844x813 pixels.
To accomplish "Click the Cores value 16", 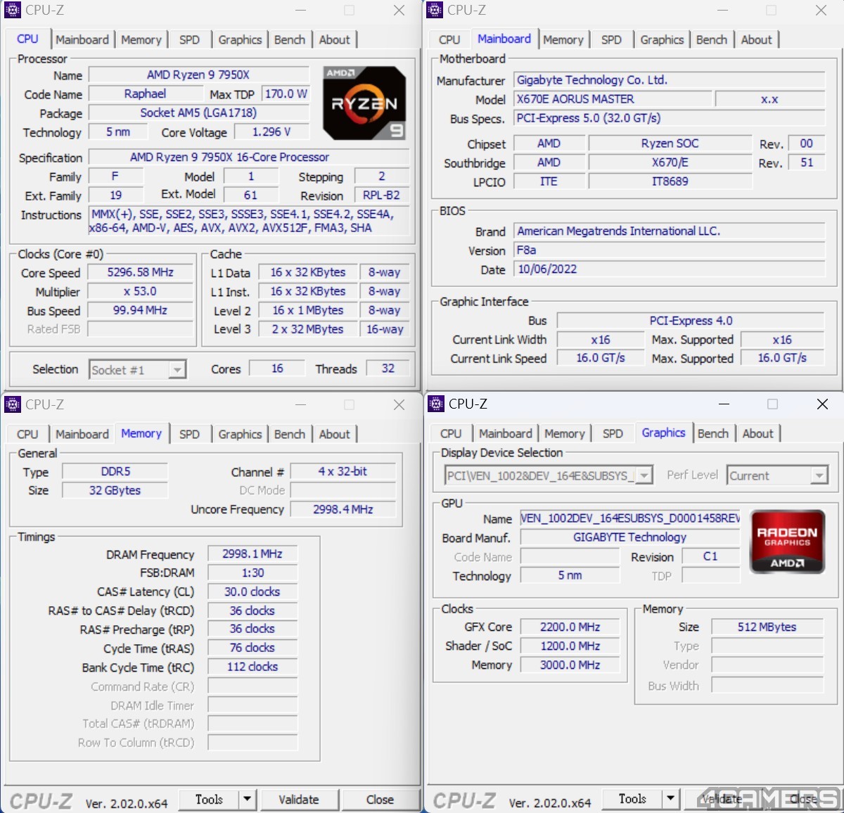I will pyautogui.click(x=277, y=369).
